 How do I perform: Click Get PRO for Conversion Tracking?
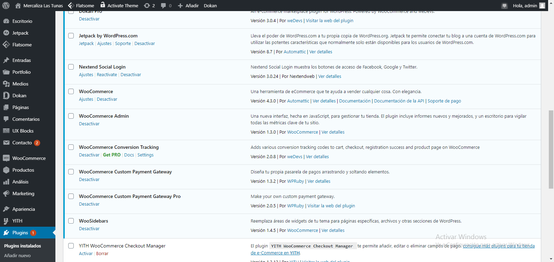coord(112,155)
